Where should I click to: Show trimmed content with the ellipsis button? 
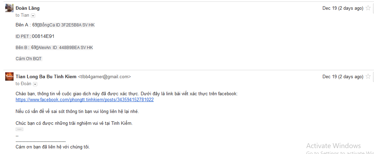click(19, 129)
